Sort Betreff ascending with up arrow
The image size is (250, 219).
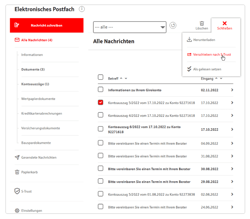click(x=121, y=78)
